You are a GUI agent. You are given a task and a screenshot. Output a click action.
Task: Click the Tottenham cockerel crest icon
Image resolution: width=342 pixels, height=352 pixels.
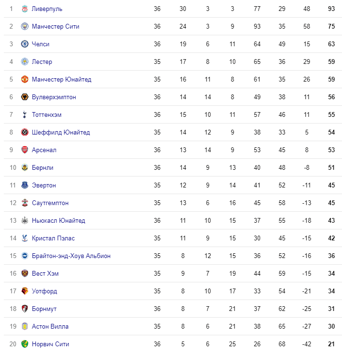(25, 114)
